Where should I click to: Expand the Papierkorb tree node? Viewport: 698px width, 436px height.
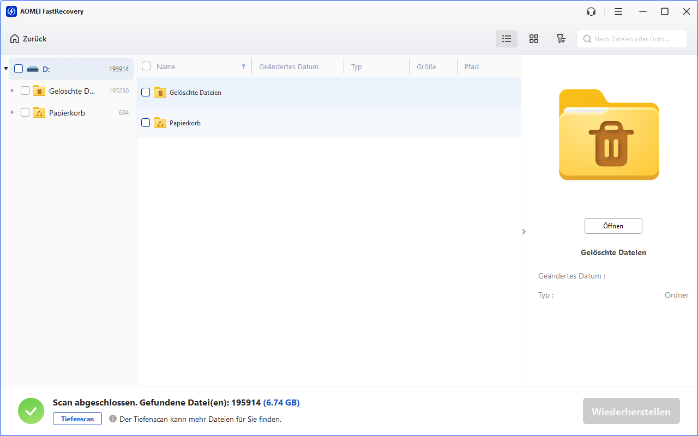click(x=13, y=112)
